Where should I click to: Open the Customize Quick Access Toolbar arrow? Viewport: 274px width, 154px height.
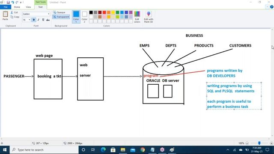click(21, 3)
